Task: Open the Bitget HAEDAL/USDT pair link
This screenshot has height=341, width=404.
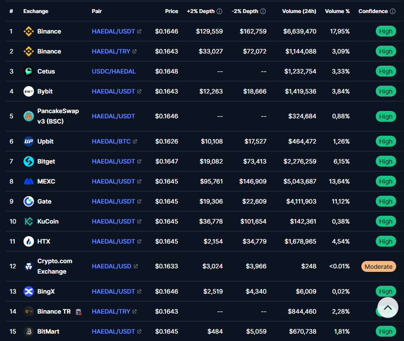Action: coord(113,161)
